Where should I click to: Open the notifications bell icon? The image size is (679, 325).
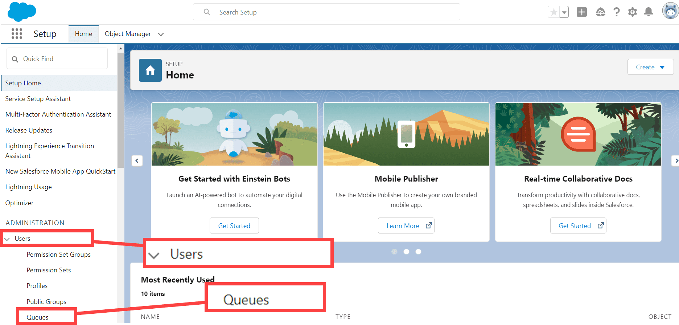coord(649,12)
